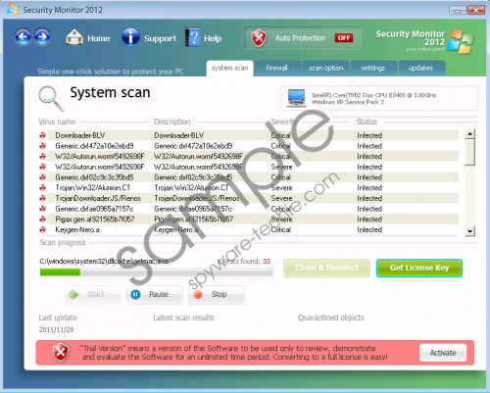Click the Virus name column header
The height and width of the screenshot is (393, 490).
tap(57, 122)
